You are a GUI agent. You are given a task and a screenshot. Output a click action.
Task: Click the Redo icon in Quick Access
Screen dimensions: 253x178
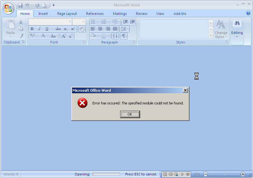[37, 5]
